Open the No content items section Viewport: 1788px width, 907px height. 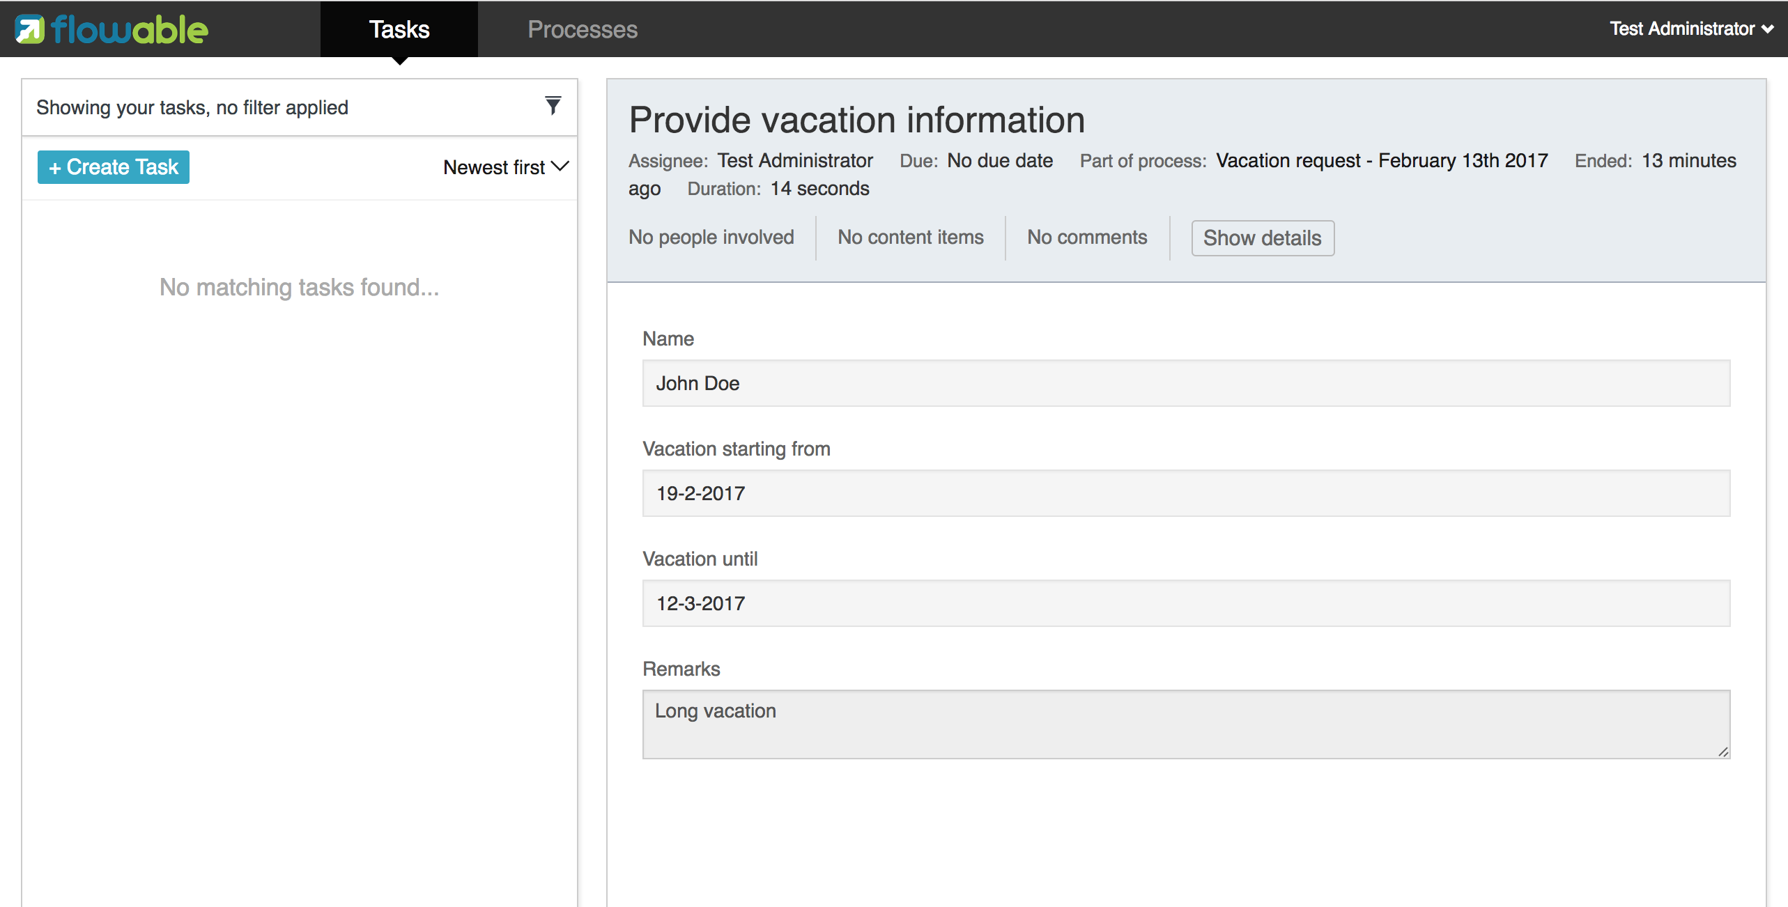tap(911, 238)
